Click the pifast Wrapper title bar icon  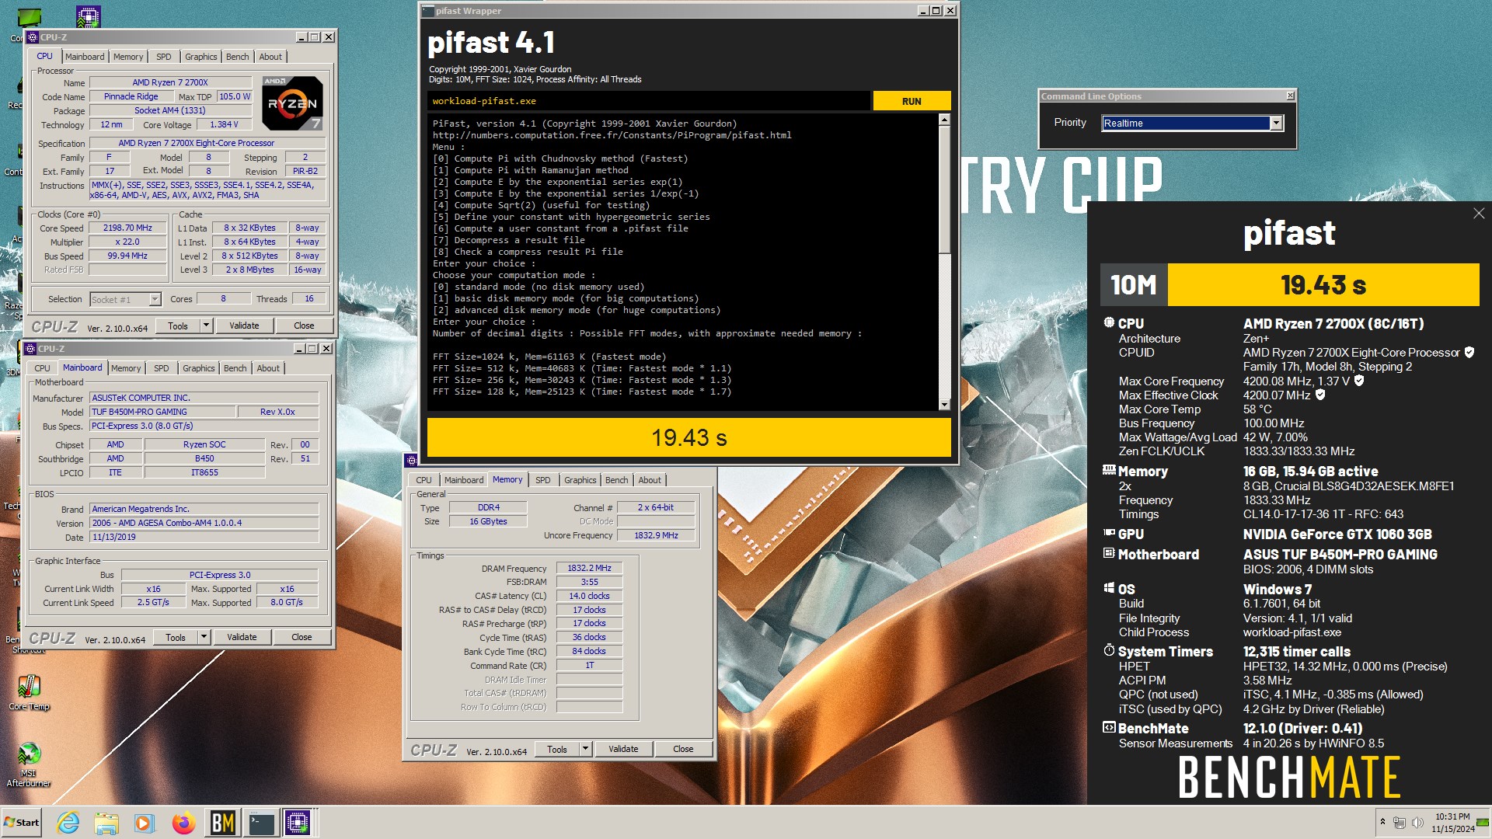tap(428, 11)
